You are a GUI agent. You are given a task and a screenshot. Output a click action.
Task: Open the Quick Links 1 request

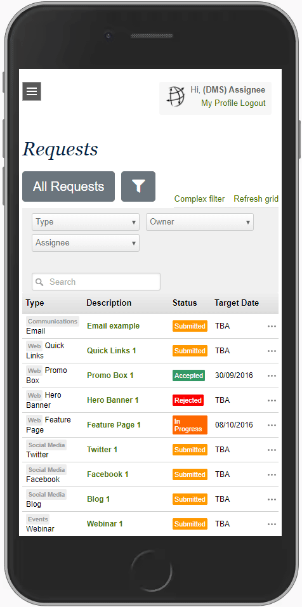tap(112, 351)
